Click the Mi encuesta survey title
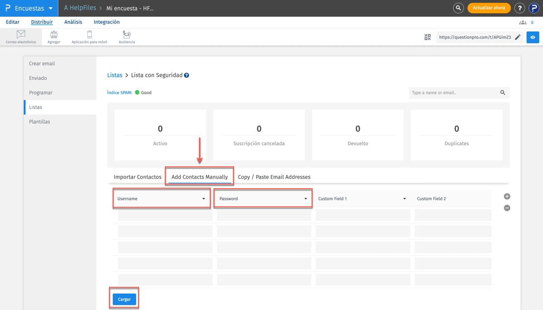Image resolution: width=543 pixels, height=310 pixels. (x=130, y=8)
